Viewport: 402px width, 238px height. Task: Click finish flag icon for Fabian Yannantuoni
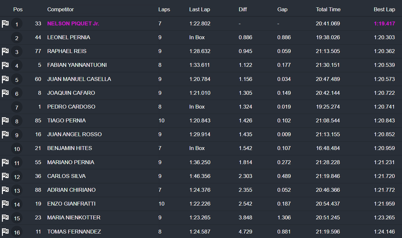click(5, 65)
